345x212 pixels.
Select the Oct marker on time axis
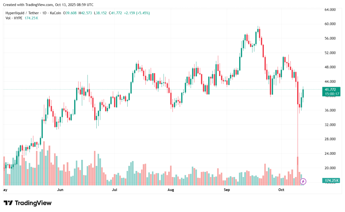click(282, 190)
